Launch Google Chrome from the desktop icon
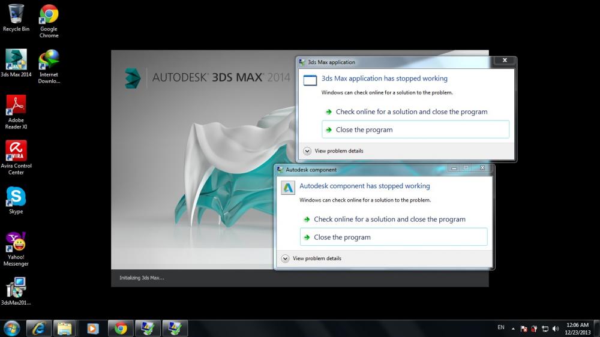 coord(49,21)
